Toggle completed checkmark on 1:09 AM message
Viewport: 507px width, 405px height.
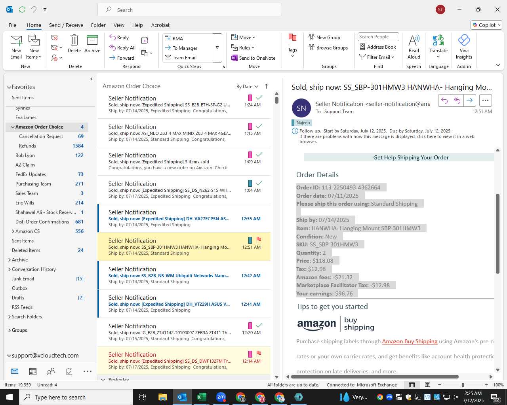click(259, 154)
